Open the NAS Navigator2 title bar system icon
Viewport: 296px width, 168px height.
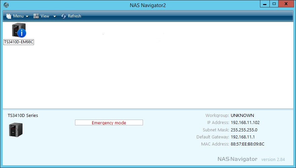(x=6, y=5)
